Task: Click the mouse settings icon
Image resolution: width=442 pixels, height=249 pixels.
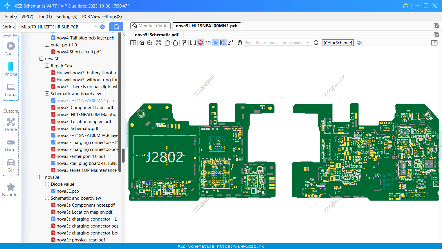Action: tap(240, 43)
